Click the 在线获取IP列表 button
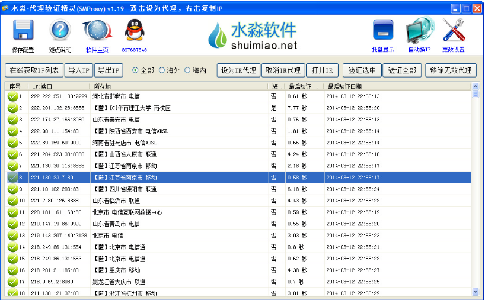 (x=34, y=70)
